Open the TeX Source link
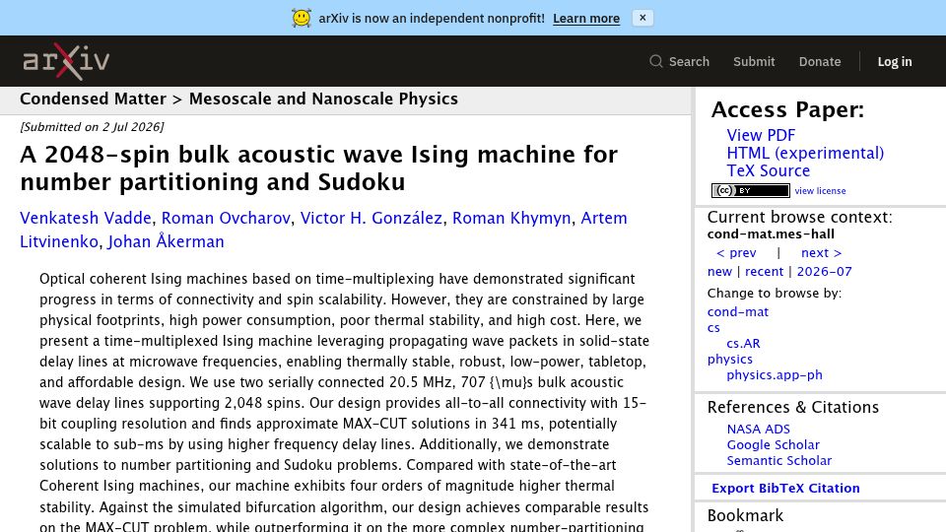The image size is (946, 532). [768, 170]
